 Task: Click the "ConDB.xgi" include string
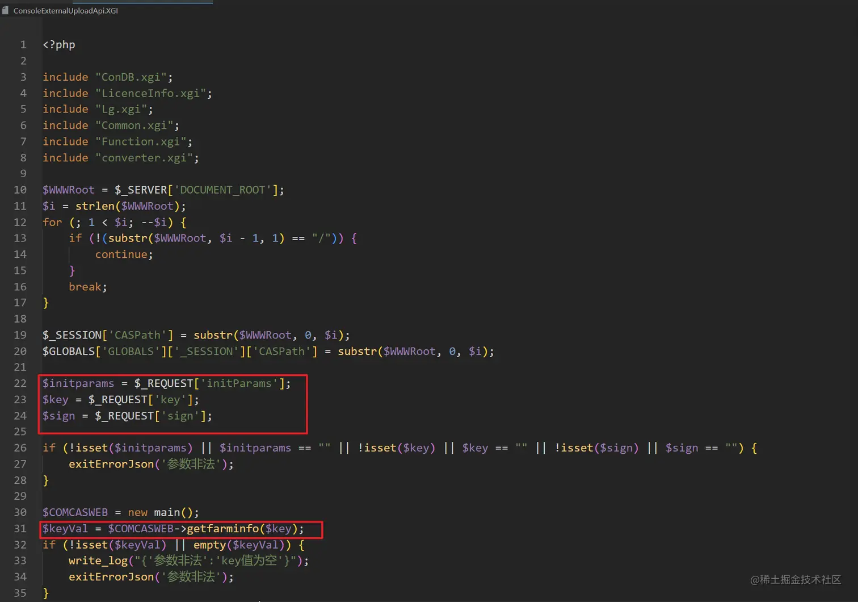coord(131,77)
